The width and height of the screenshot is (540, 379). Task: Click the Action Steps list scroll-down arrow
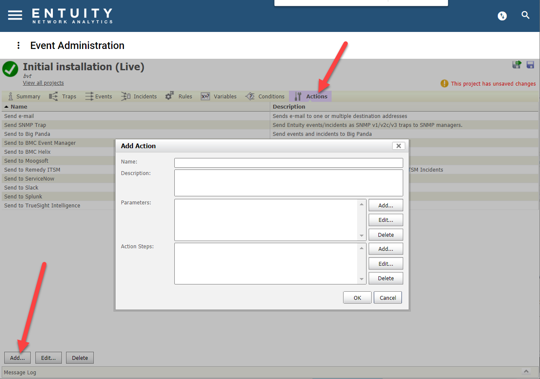pyautogui.click(x=362, y=279)
